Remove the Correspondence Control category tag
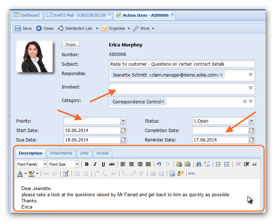Screen dimensions: 275x222 coord(163,102)
